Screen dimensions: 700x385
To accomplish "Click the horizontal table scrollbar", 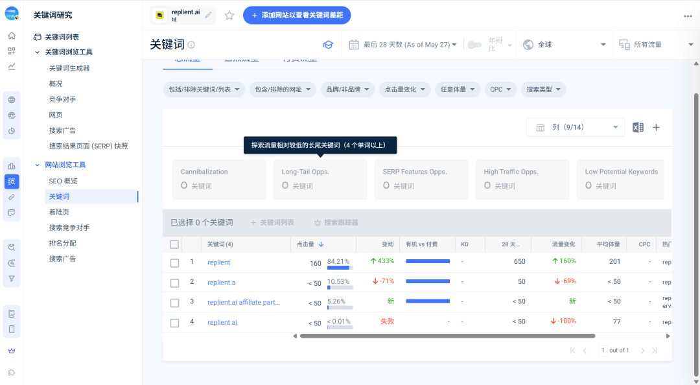I will pos(447,336).
